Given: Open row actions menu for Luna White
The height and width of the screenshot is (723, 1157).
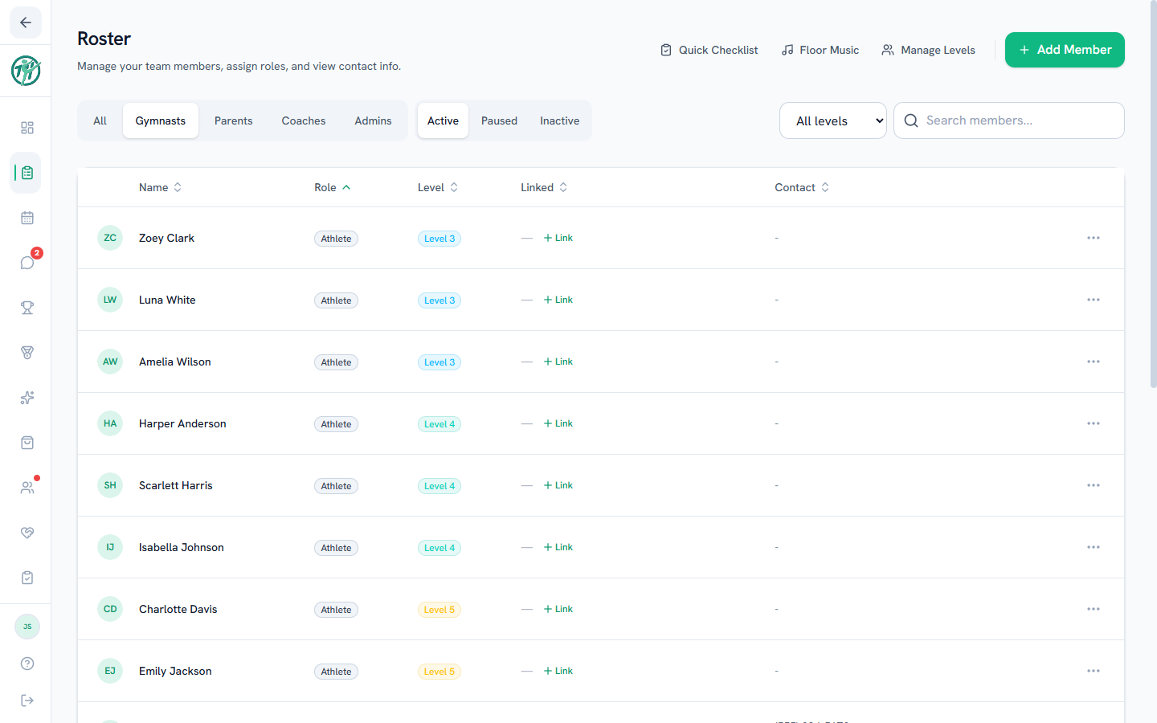Looking at the screenshot, I should tap(1094, 300).
